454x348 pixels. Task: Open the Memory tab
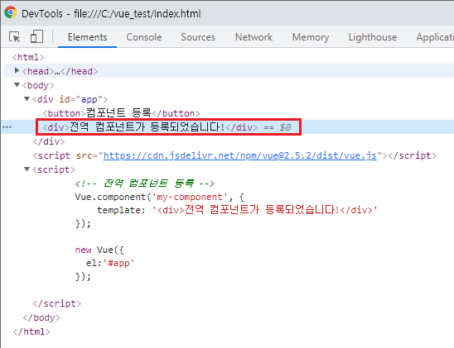[x=311, y=37]
